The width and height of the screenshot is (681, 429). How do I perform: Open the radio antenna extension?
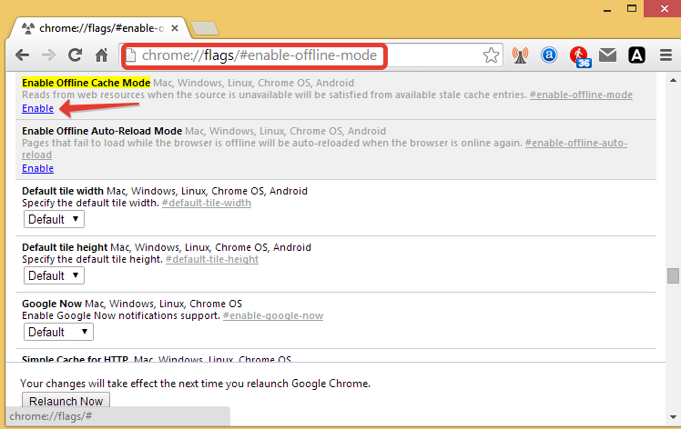(x=520, y=55)
